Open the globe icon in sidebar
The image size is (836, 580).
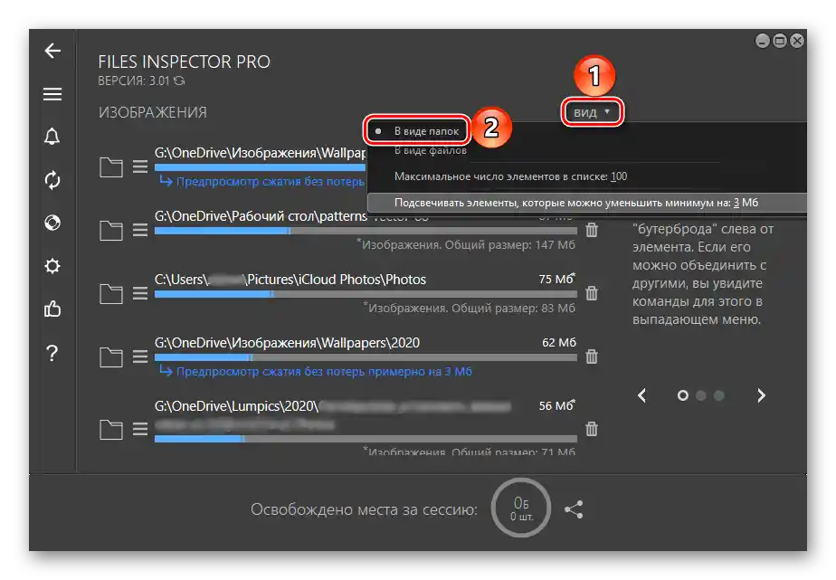52,223
